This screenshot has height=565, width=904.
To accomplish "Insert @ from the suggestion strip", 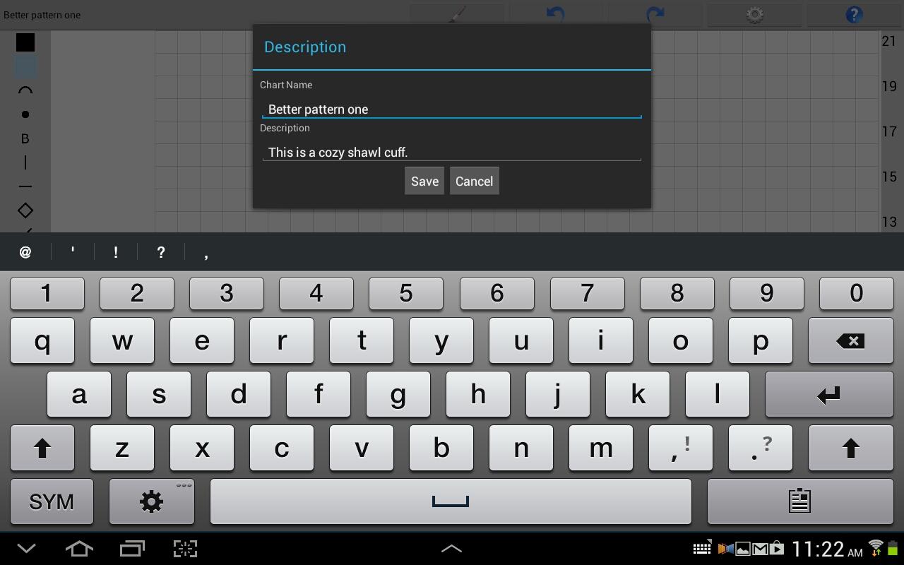I will [25, 252].
